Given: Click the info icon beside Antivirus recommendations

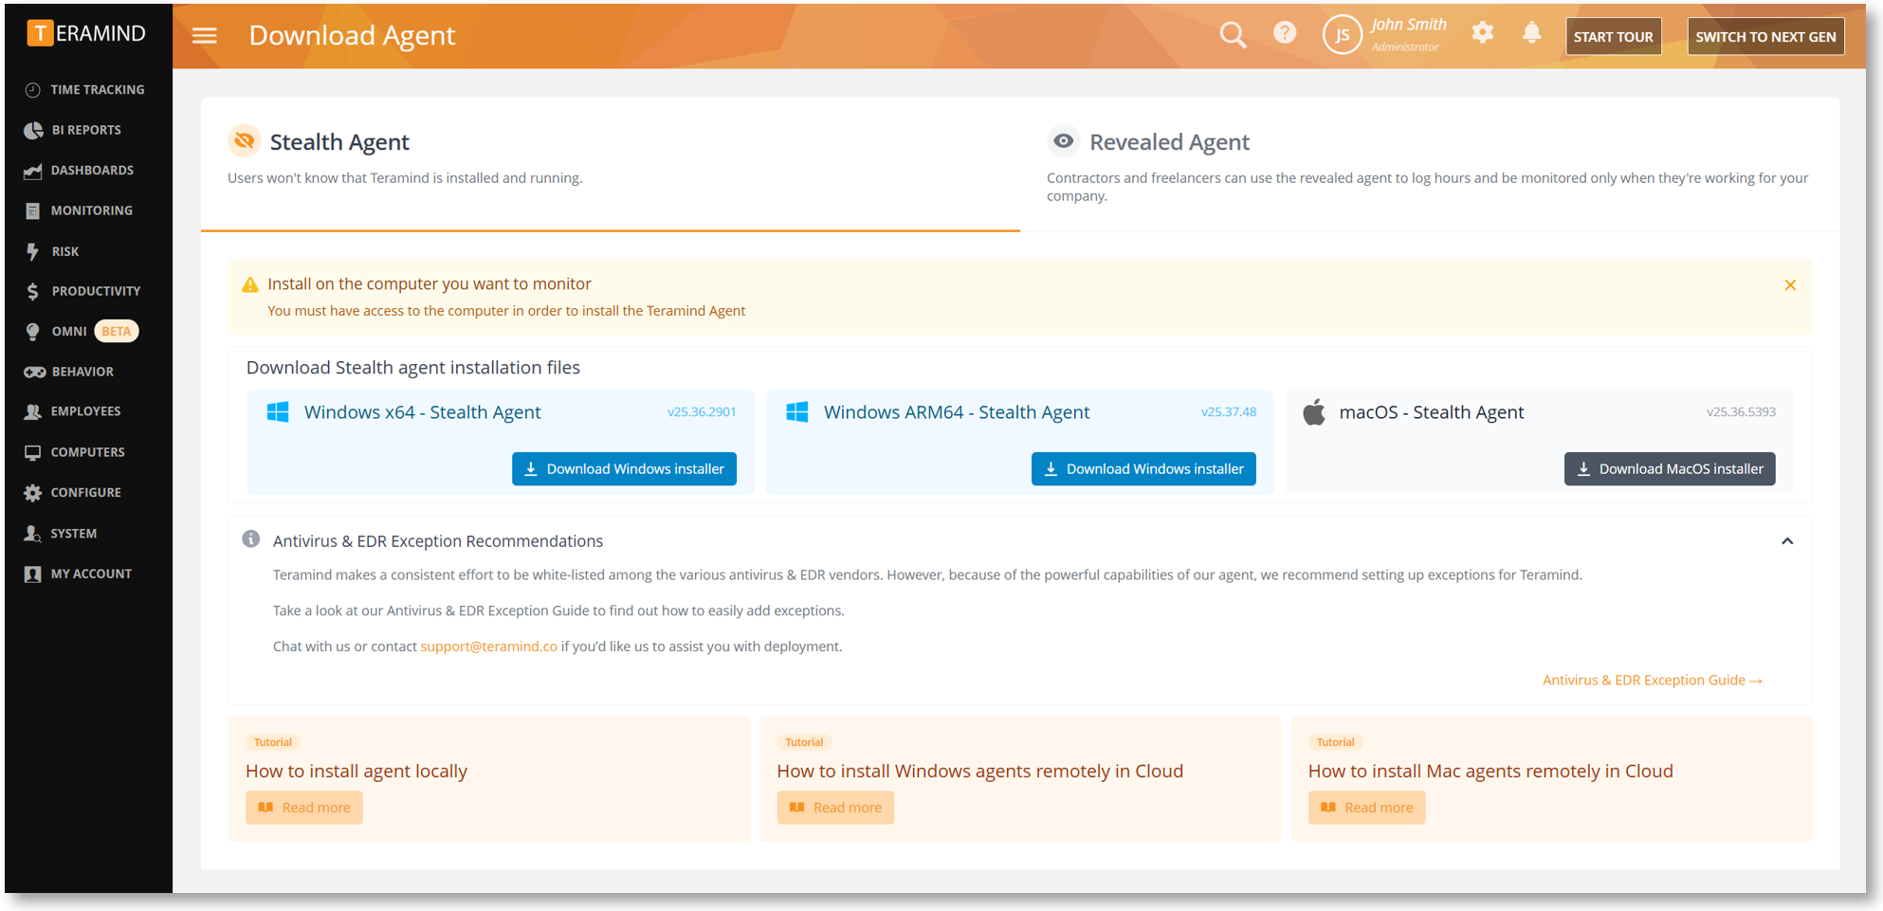Looking at the screenshot, I should point(251,539).
